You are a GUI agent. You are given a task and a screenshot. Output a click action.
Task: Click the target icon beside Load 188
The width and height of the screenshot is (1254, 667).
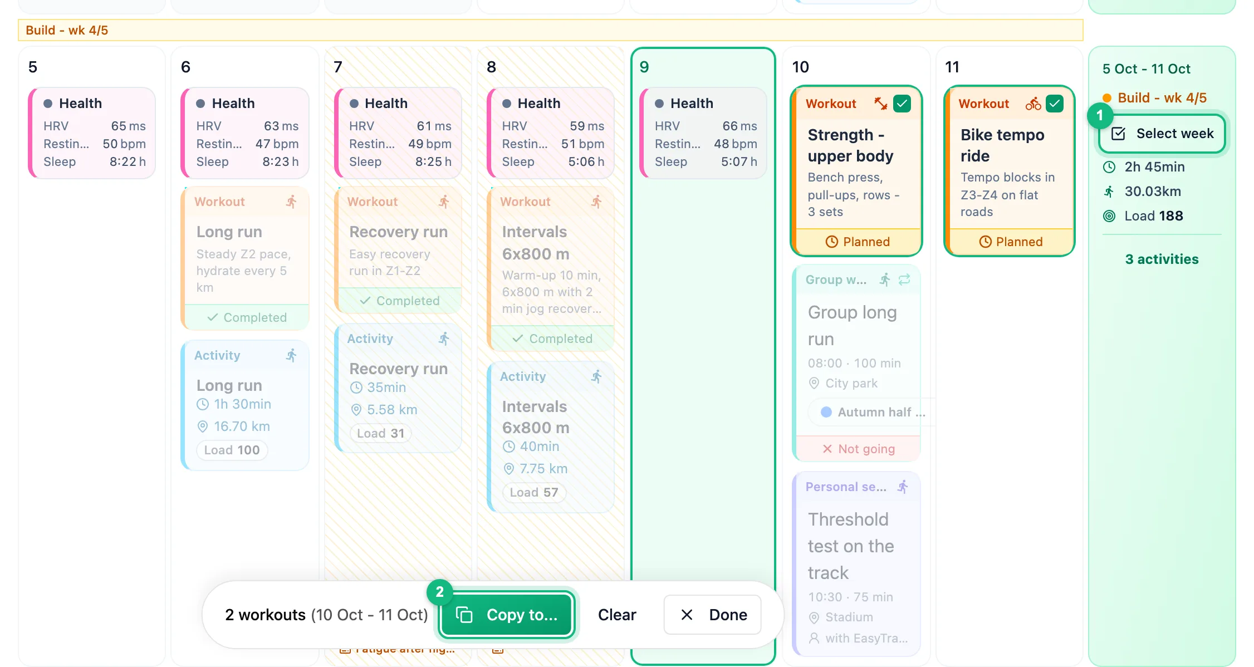1109,216
